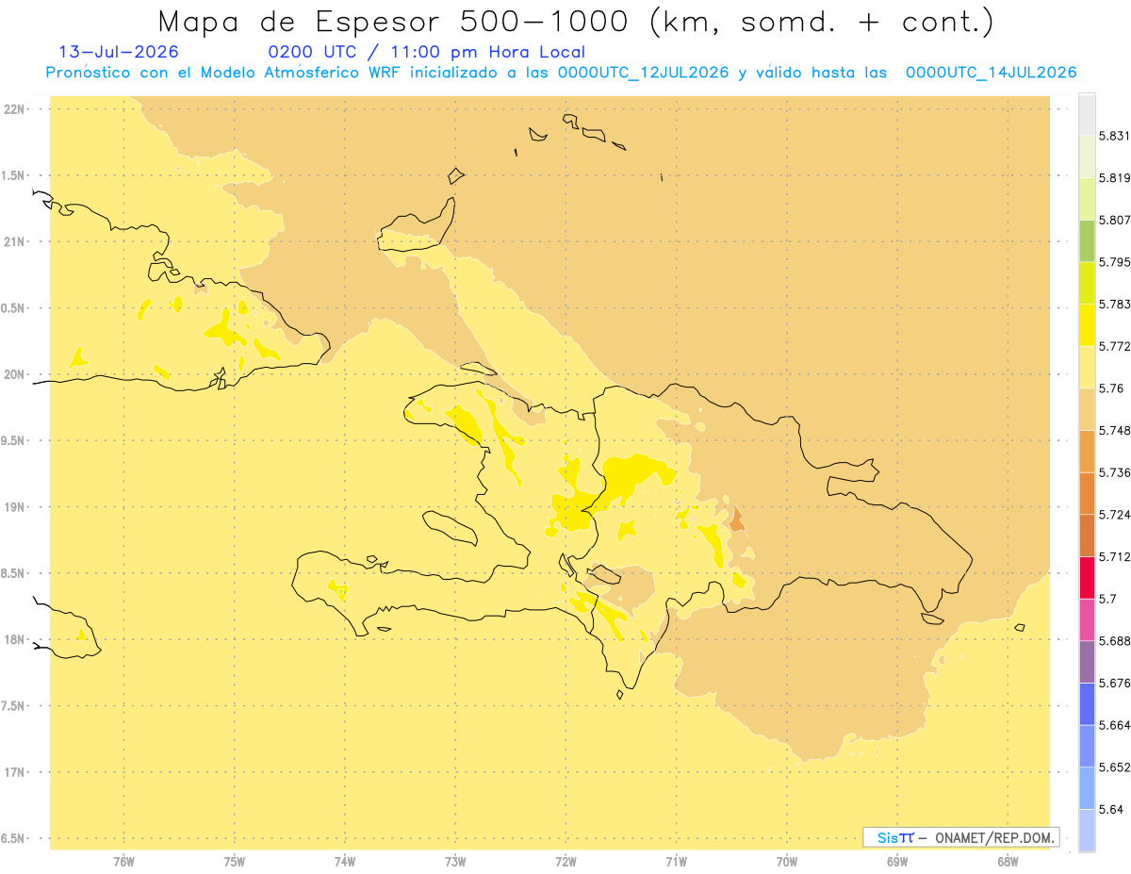Viewport: 1131px width, 874px height.
Task: Pick the bright yellow swatch below 5.783
Action: click(1087, 324)
